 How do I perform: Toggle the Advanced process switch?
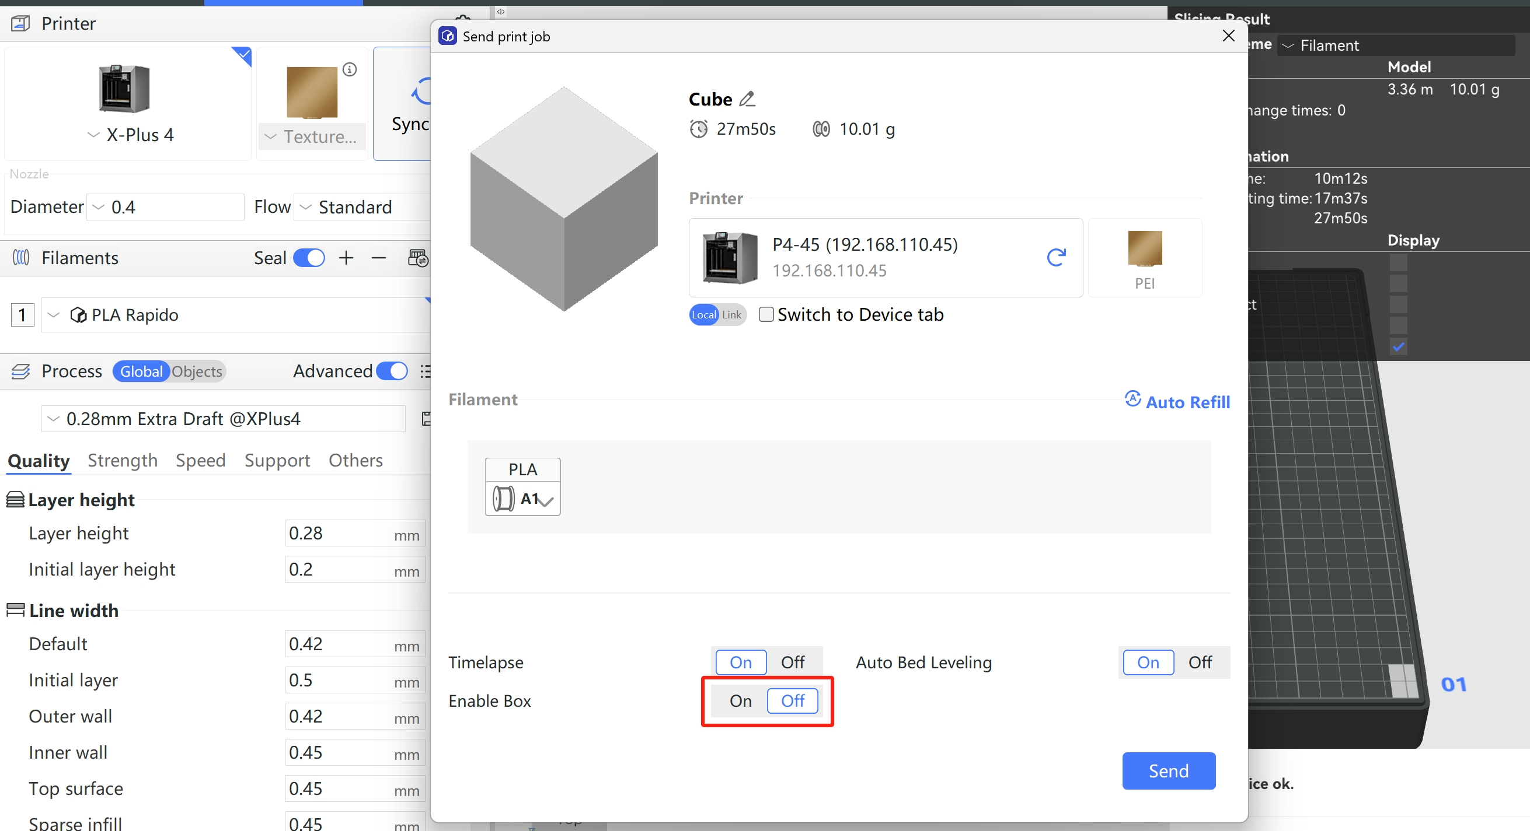click(x=392, y=371)
